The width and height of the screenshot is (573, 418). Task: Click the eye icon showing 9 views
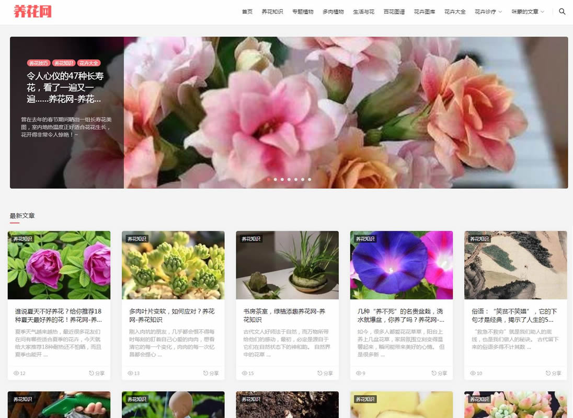coord(359,373)
